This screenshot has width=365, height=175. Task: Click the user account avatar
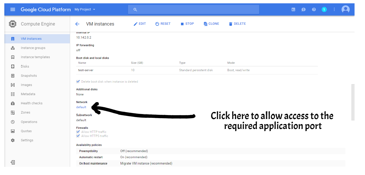click(345, 9)
